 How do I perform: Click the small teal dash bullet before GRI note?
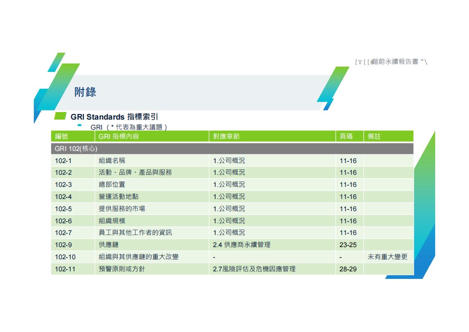(x=79, y=125)
